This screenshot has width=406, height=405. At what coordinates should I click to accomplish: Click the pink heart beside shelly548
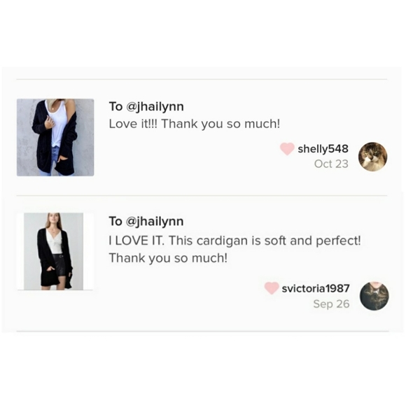click(287, 149)
